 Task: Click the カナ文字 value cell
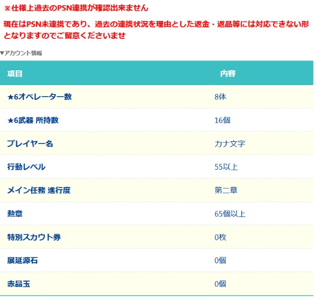point(230,143)
